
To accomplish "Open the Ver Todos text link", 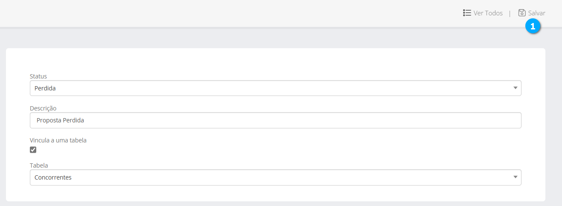I will point(488,13).
